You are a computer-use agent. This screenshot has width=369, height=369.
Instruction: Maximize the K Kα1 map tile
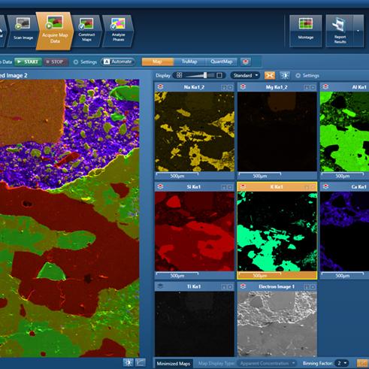(313, 187)
